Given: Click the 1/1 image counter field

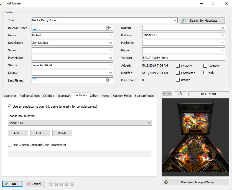Looking at the screenshot, I should coord(180,94).
